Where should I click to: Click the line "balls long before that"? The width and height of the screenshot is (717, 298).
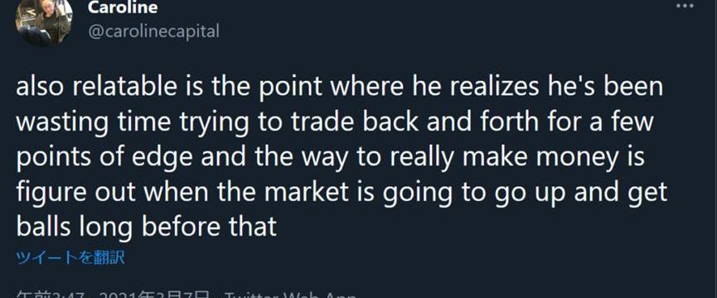(147, 227)
